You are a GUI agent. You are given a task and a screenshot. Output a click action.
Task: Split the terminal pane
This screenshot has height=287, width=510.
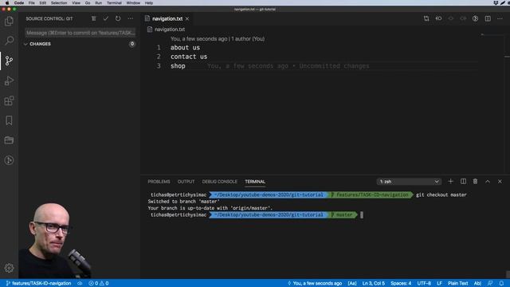pos(463,181)
